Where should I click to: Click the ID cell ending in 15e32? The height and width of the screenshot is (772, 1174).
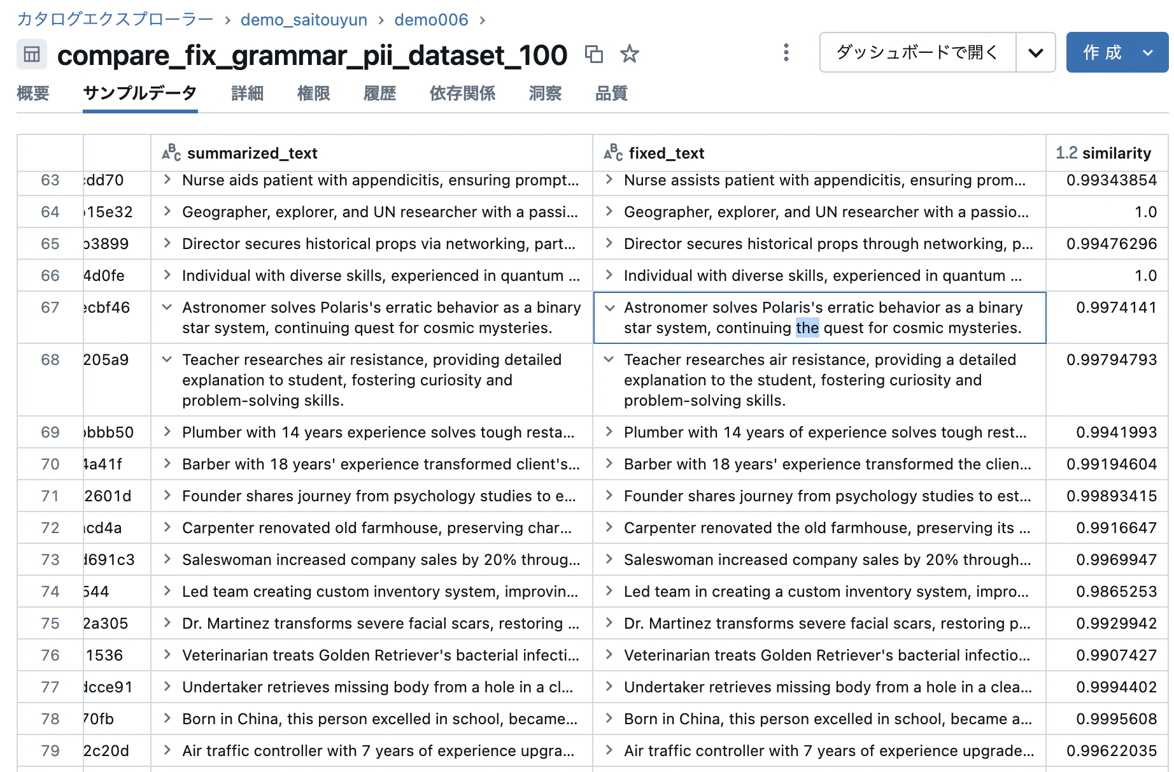[117, 212]
